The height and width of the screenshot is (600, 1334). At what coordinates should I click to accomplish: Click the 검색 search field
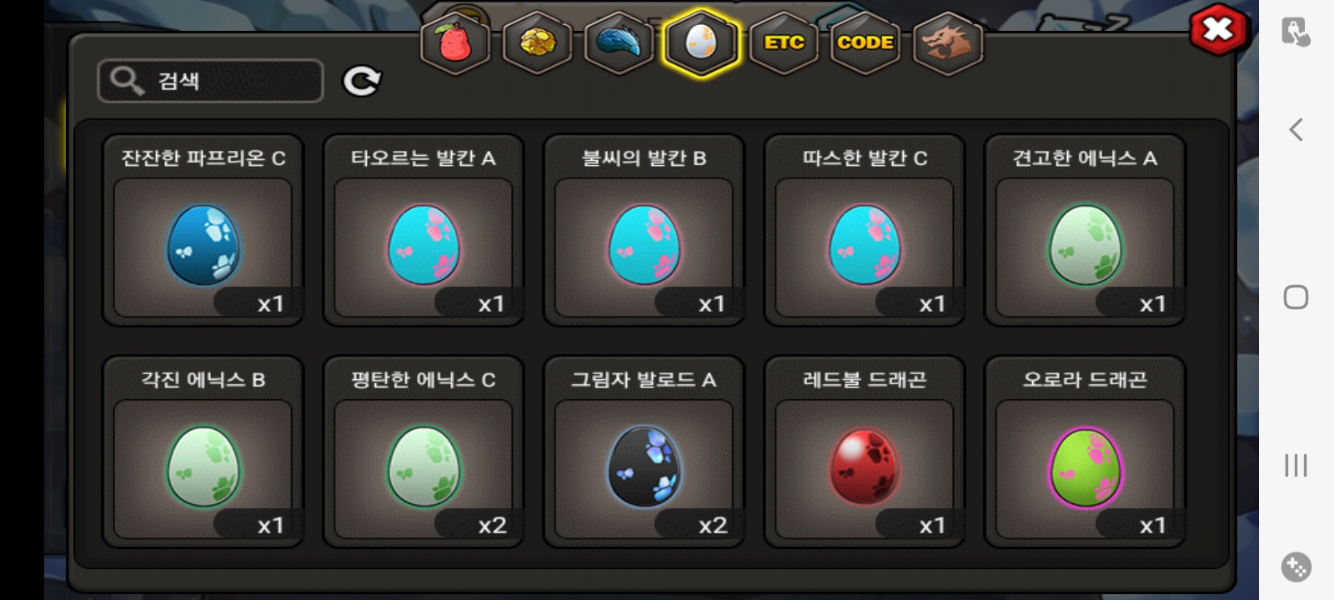[210, 81]
